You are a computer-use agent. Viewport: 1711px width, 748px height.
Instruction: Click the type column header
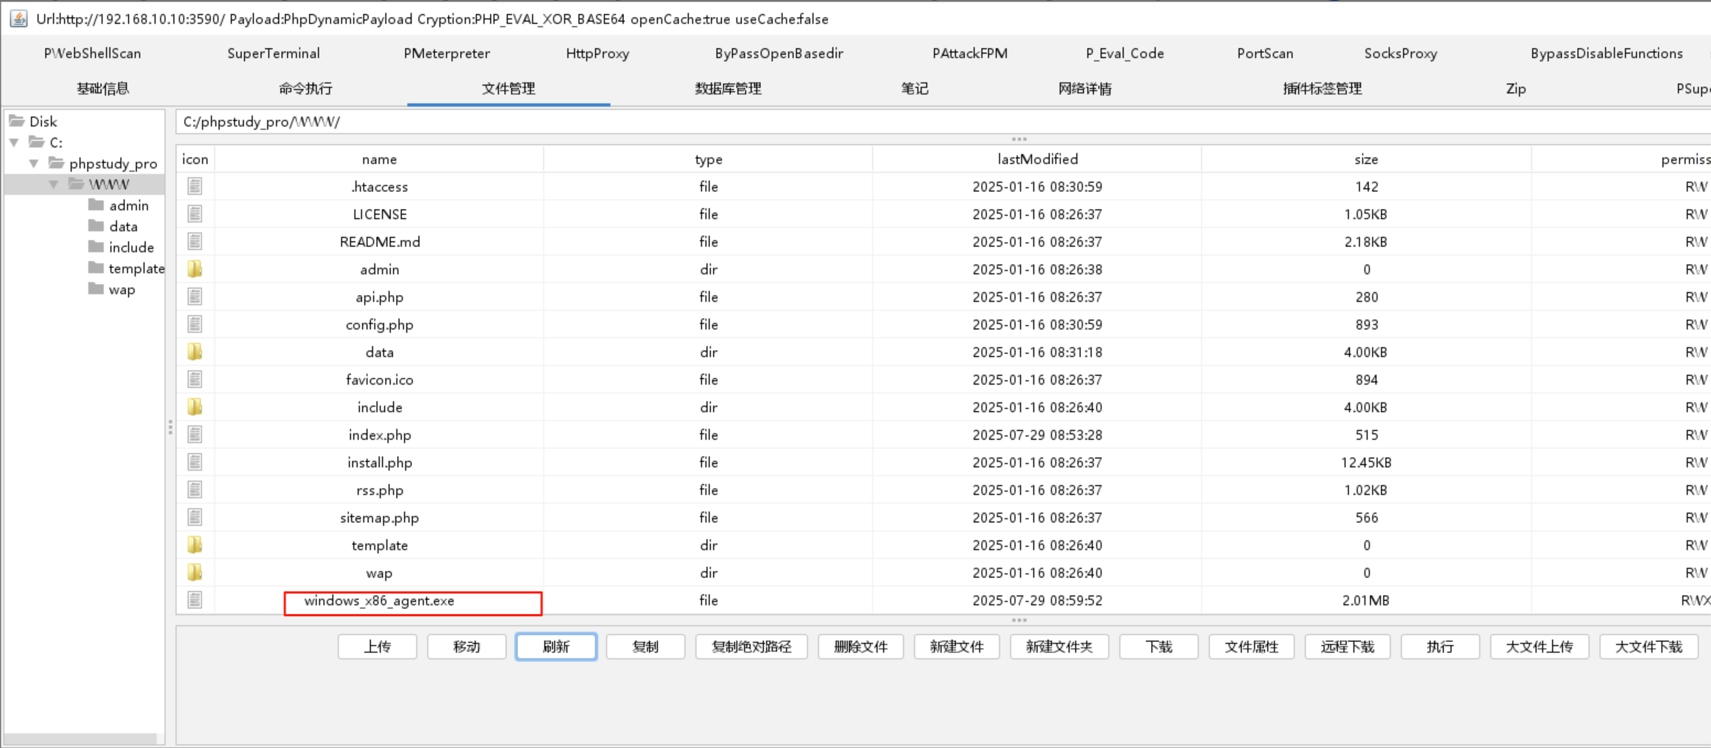708,159
